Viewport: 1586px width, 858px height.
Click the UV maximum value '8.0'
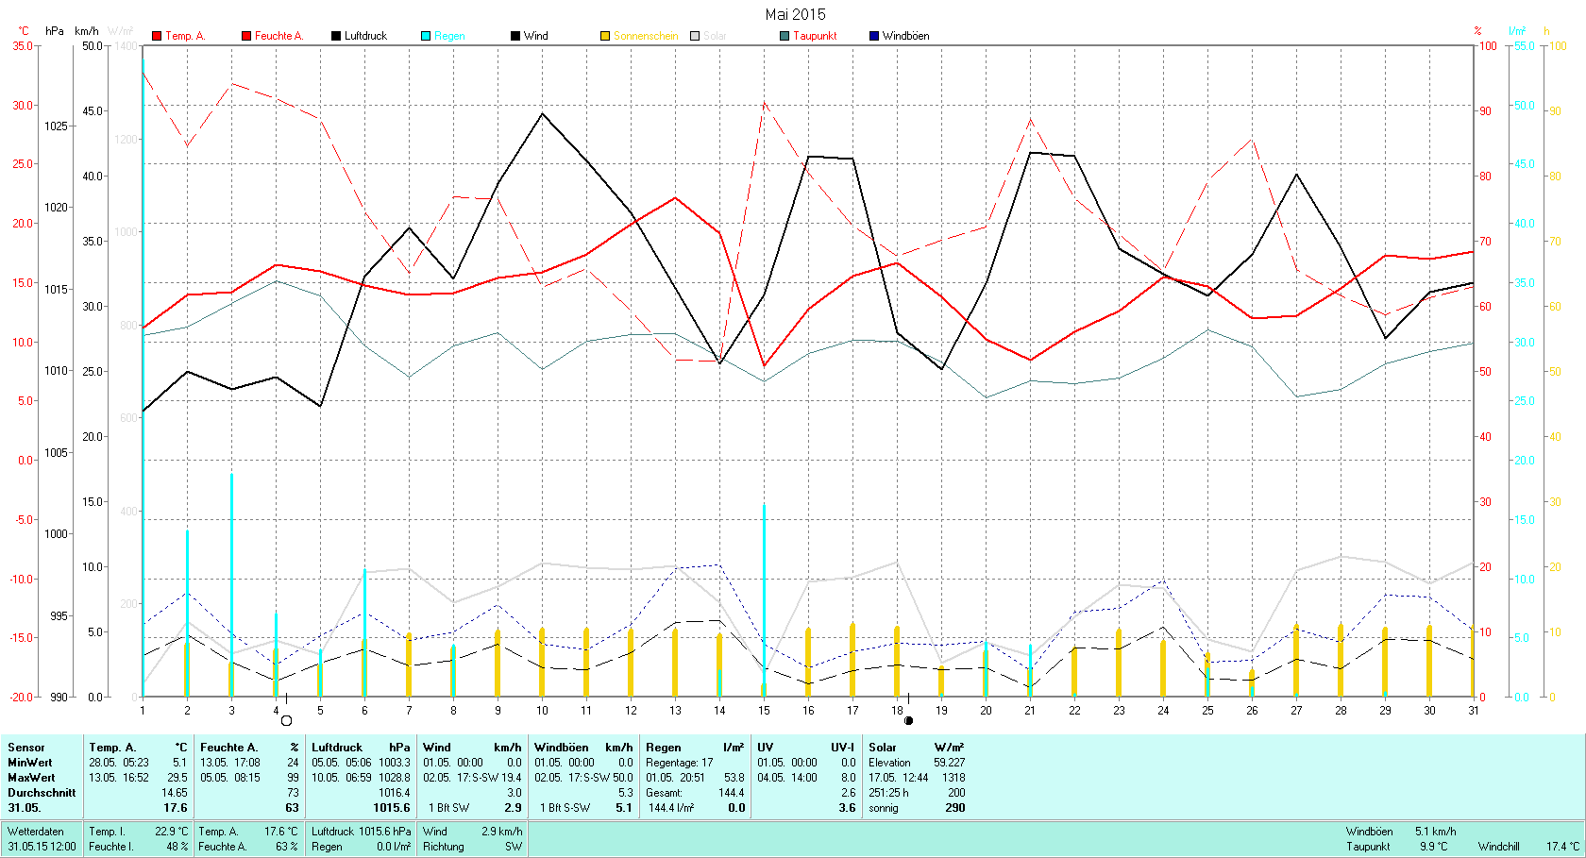pyautogui.click(x=849, y=778)
